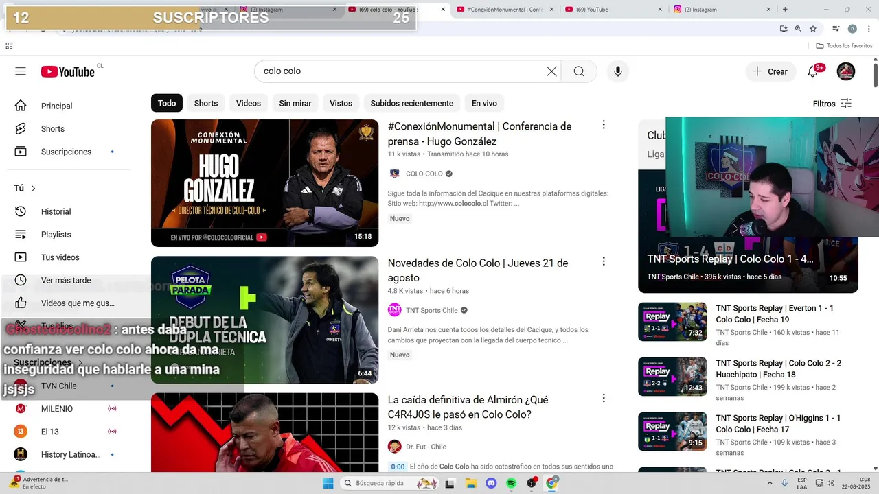Play the Hugo González thumbnail

pyautogui.click(x=264, y=183)
